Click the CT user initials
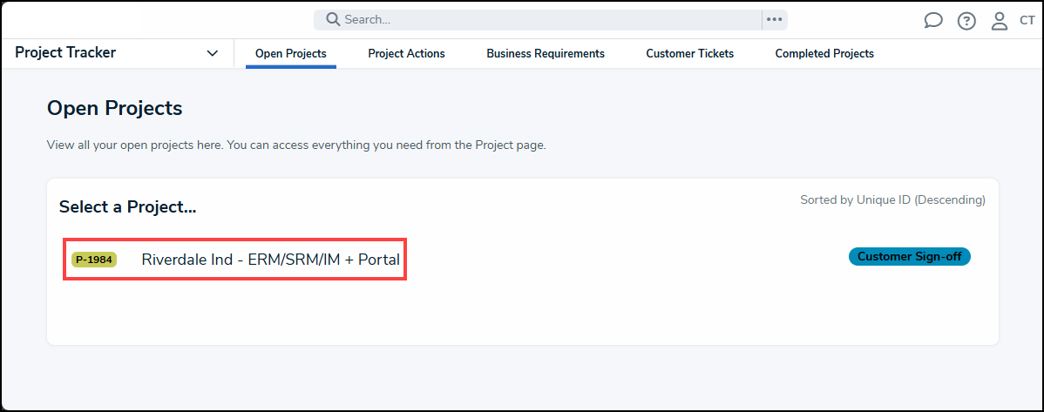Image resolution: width=1044 pixels, height=412 pixels. 1027,21
